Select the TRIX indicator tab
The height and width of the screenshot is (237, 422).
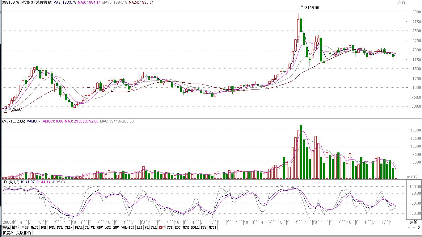click(69, 227)
